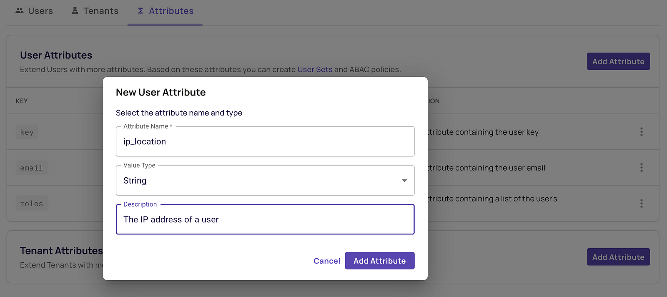Open the options menu for the email attribute

[x=641, y=168]
